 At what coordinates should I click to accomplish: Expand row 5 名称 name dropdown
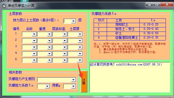(x=34, y=60)
